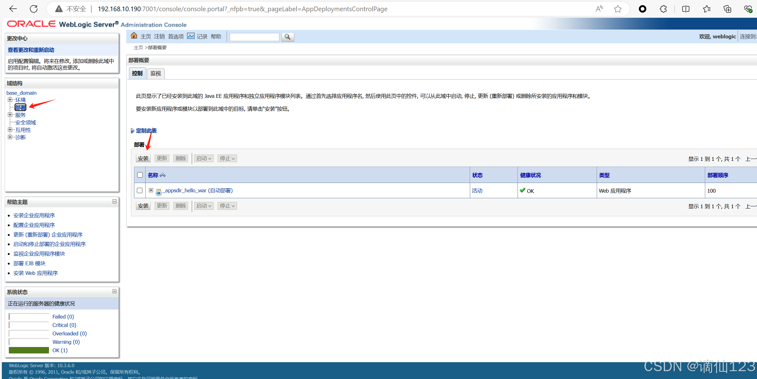The image size is (757, 379).
Task: Expand the 环境 tree node
Action: coord(10,99)
